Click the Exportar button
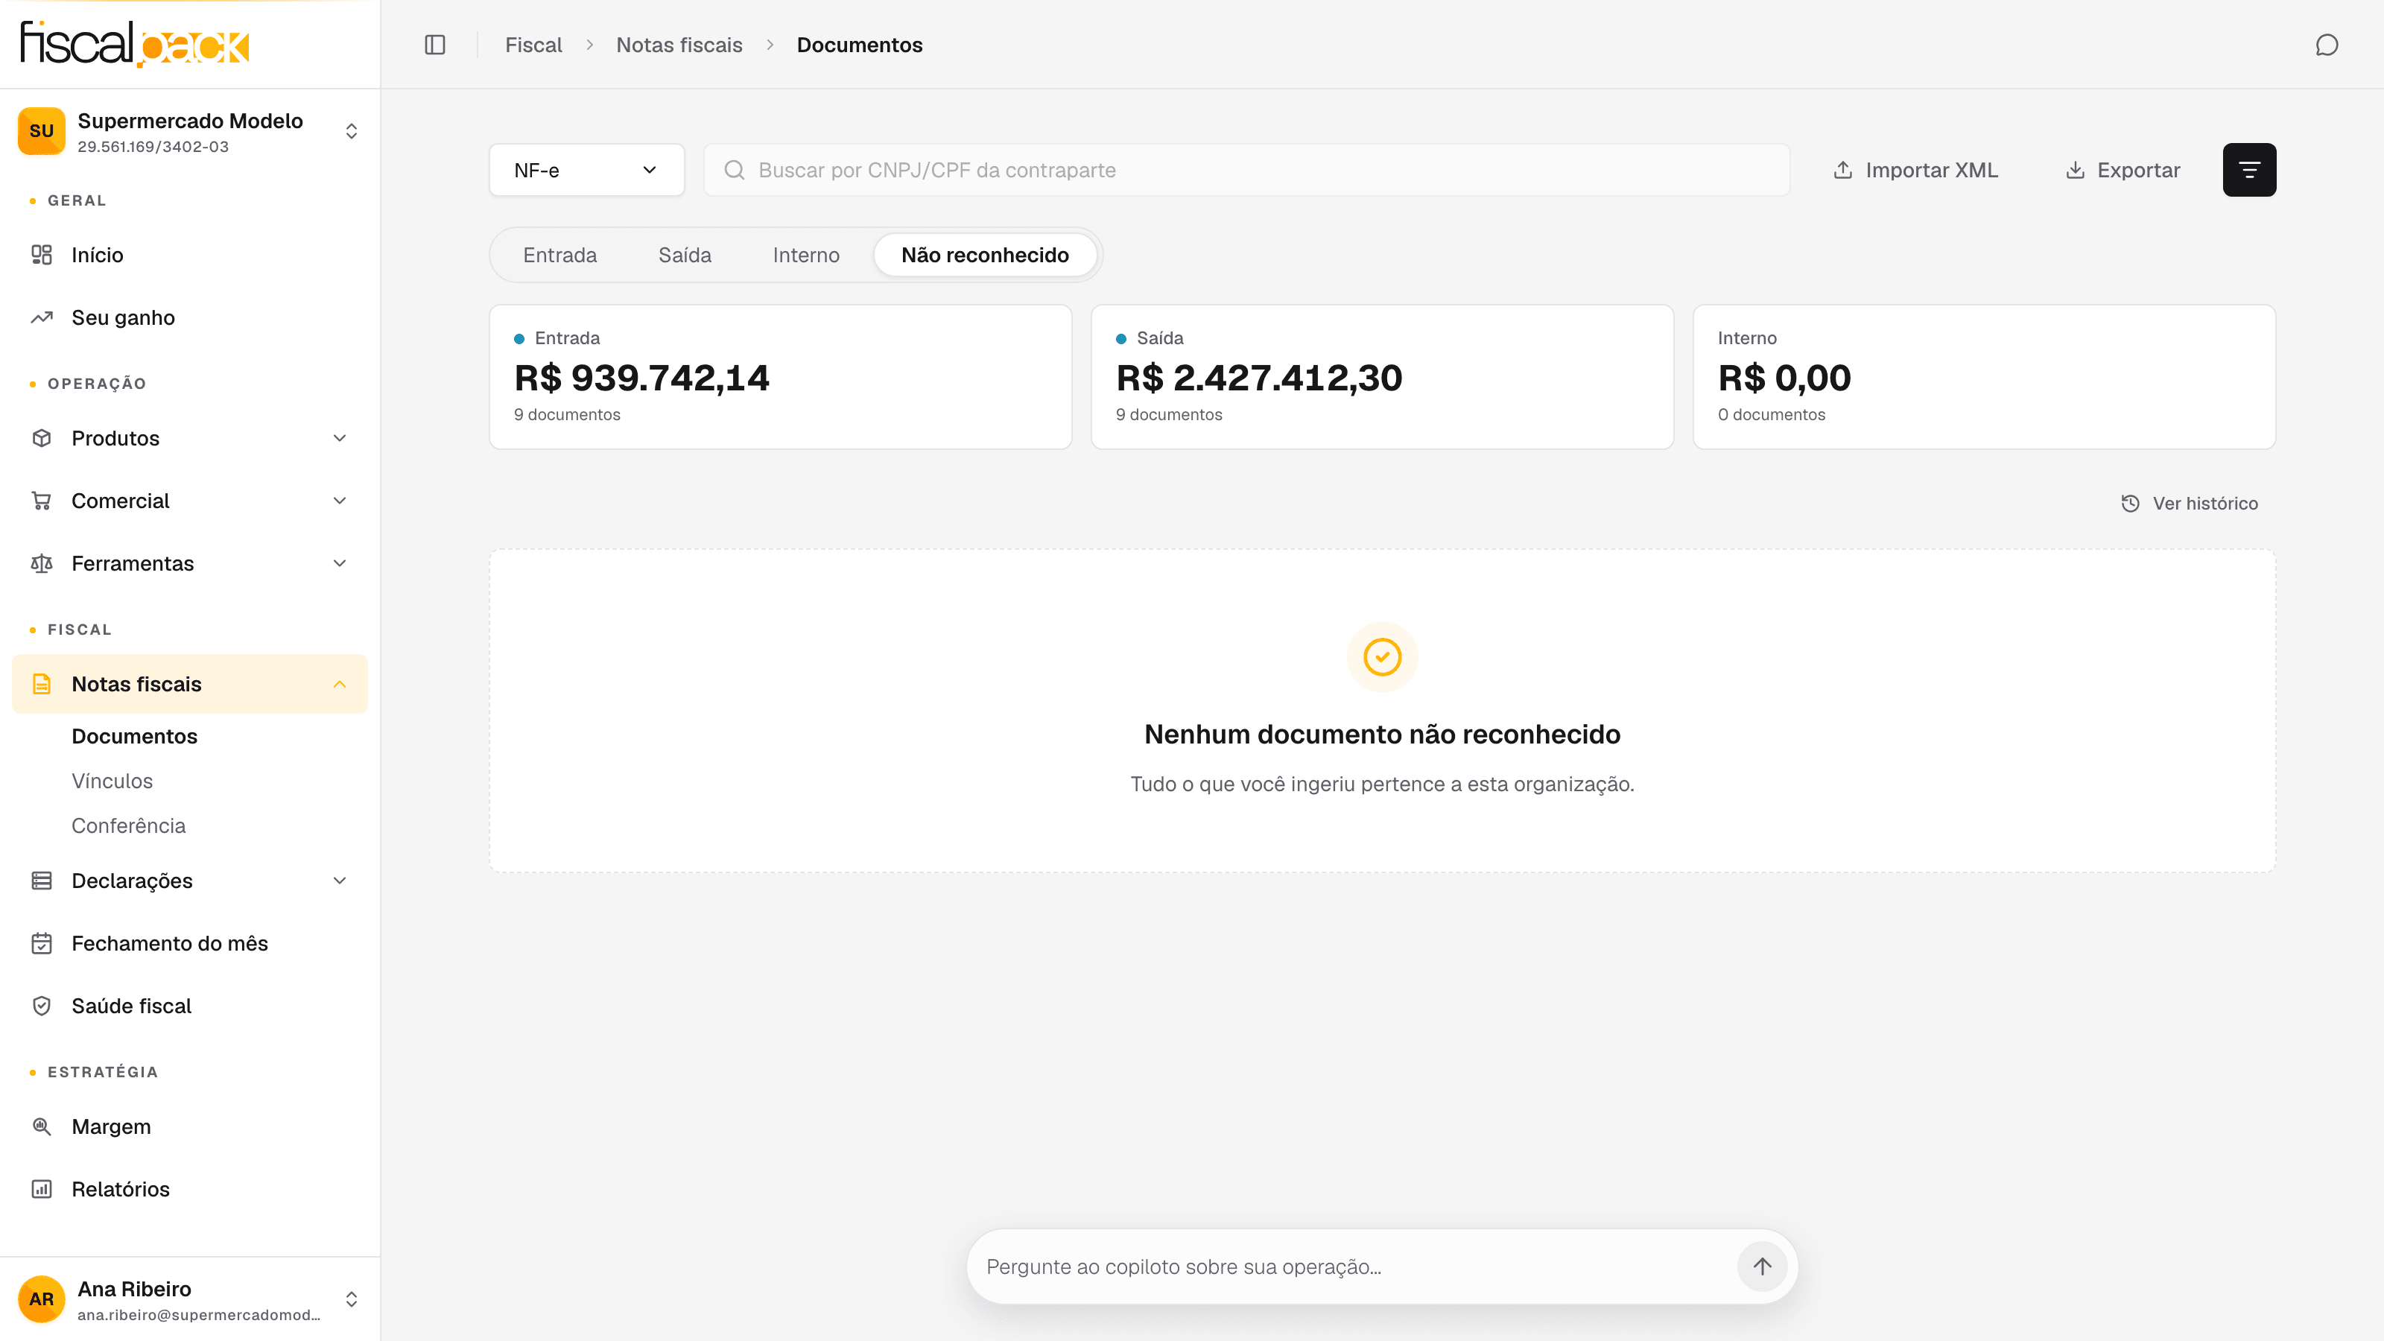This screenshot has height=1341, width=2384. (2123, 171)
